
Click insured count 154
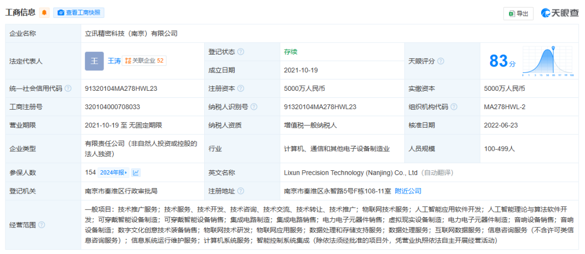point(90,172)
